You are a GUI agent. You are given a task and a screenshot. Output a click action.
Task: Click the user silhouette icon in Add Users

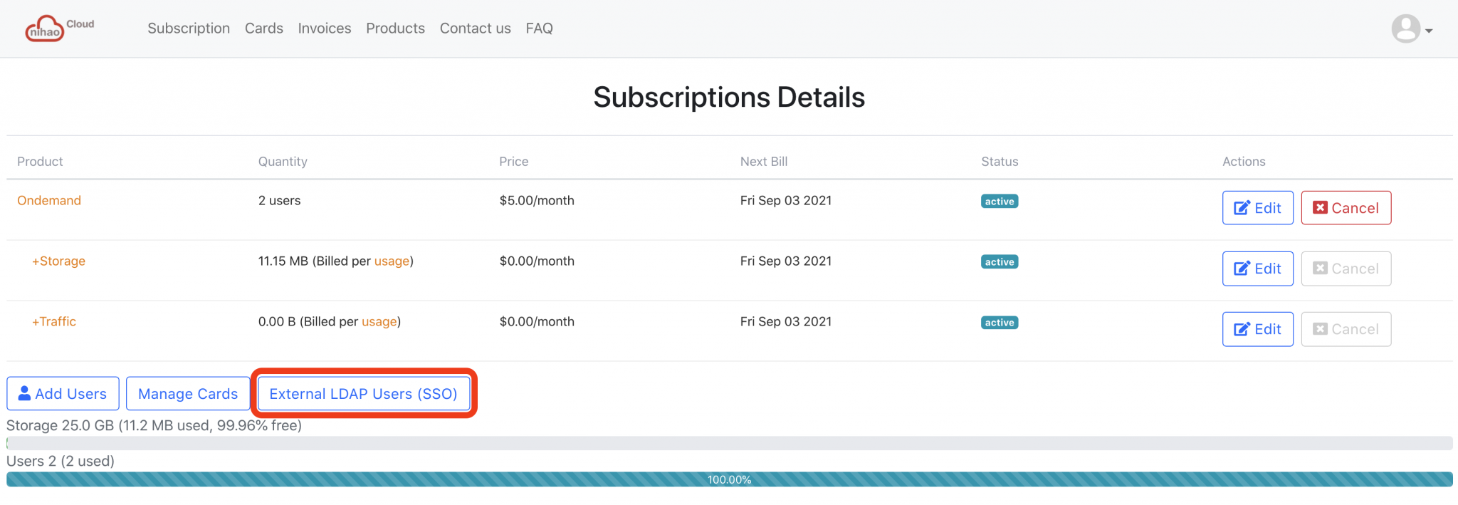point(25,392)
